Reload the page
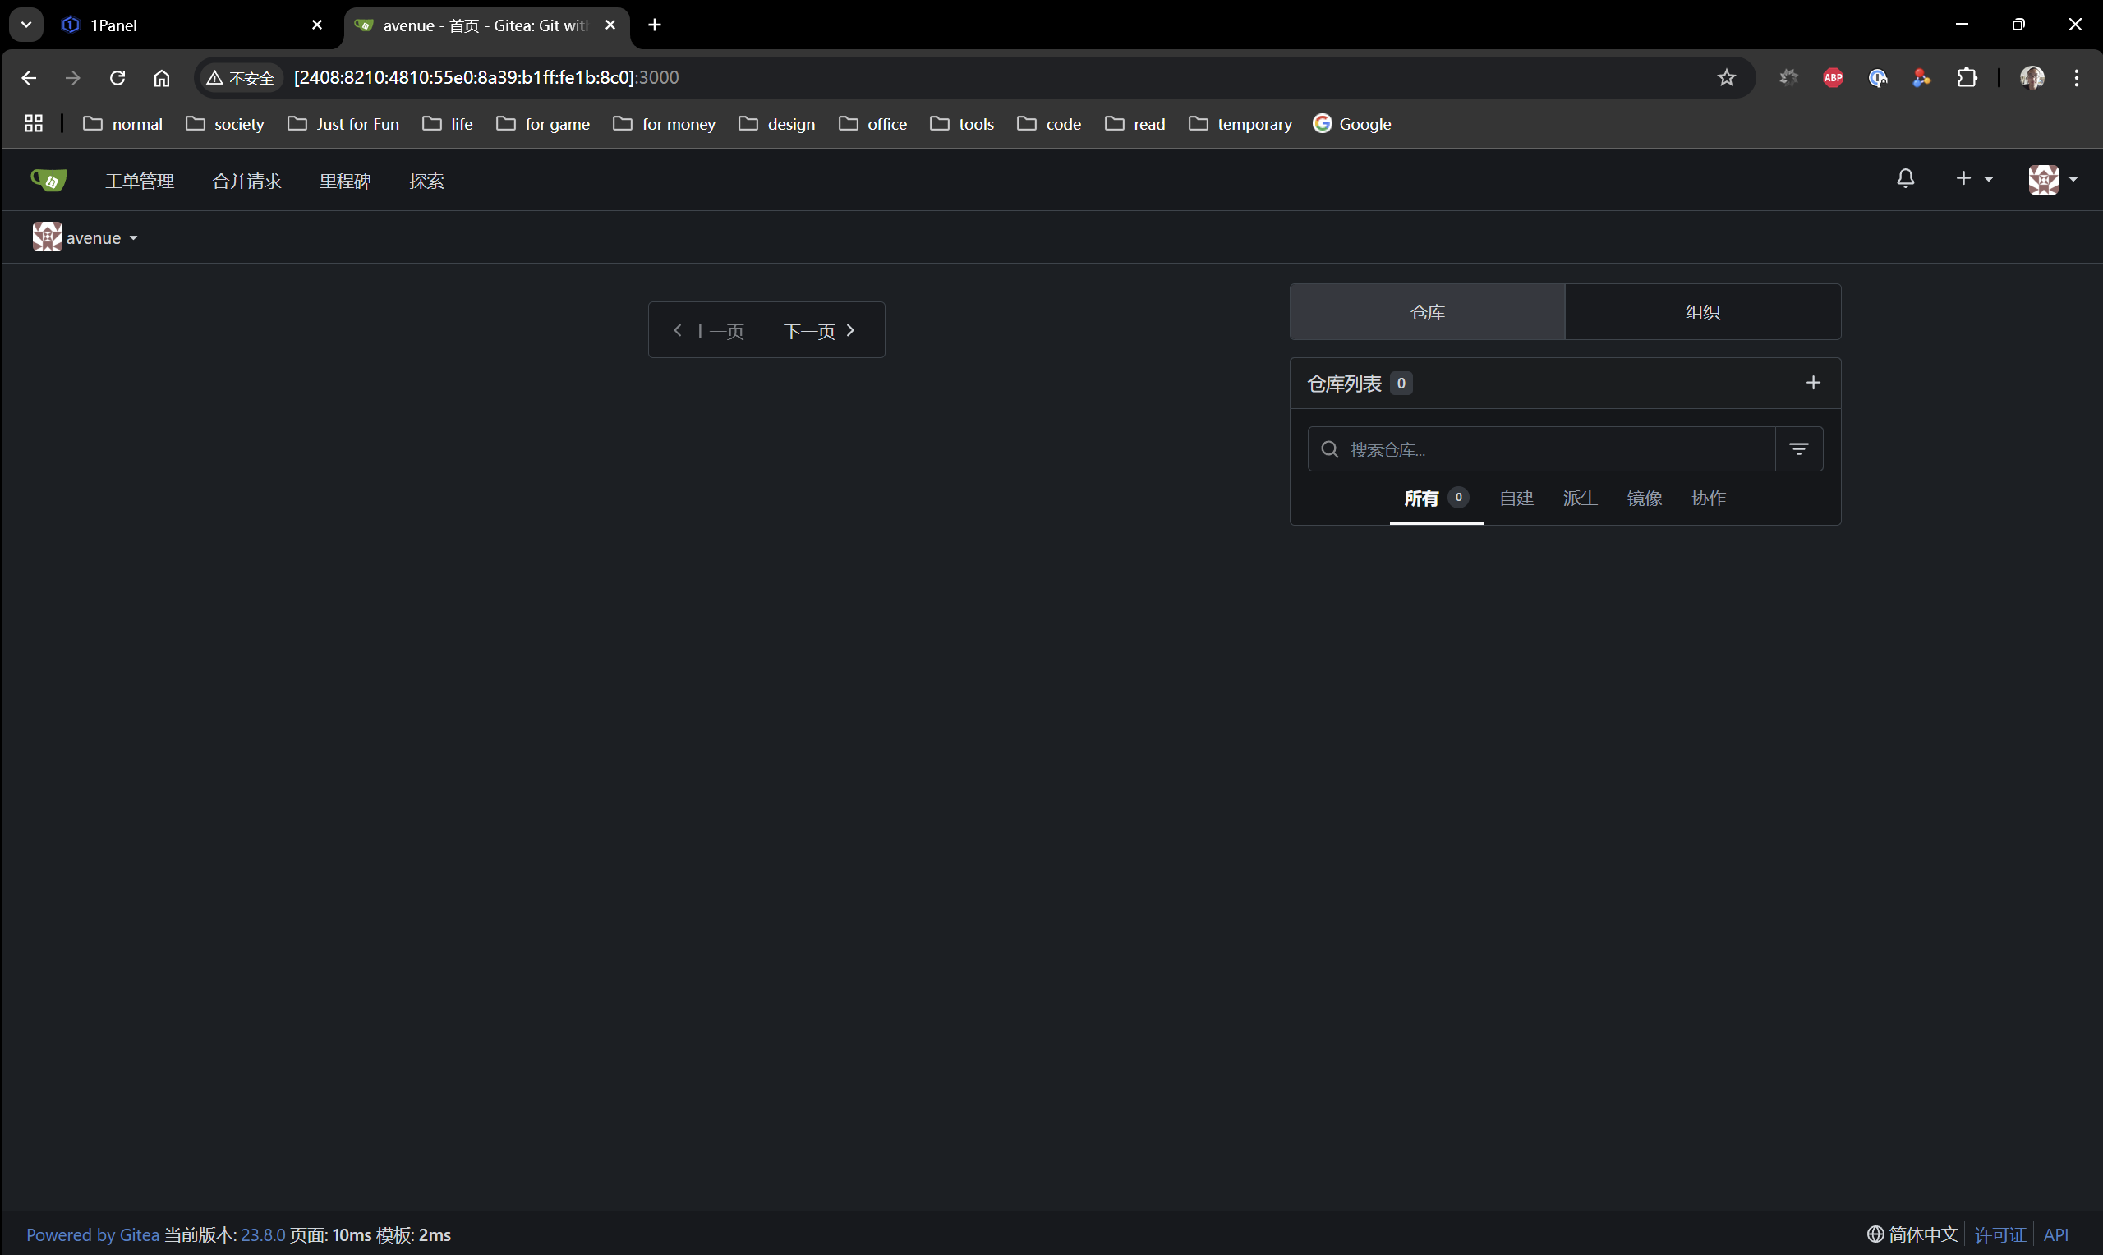 tap(117, 78)
